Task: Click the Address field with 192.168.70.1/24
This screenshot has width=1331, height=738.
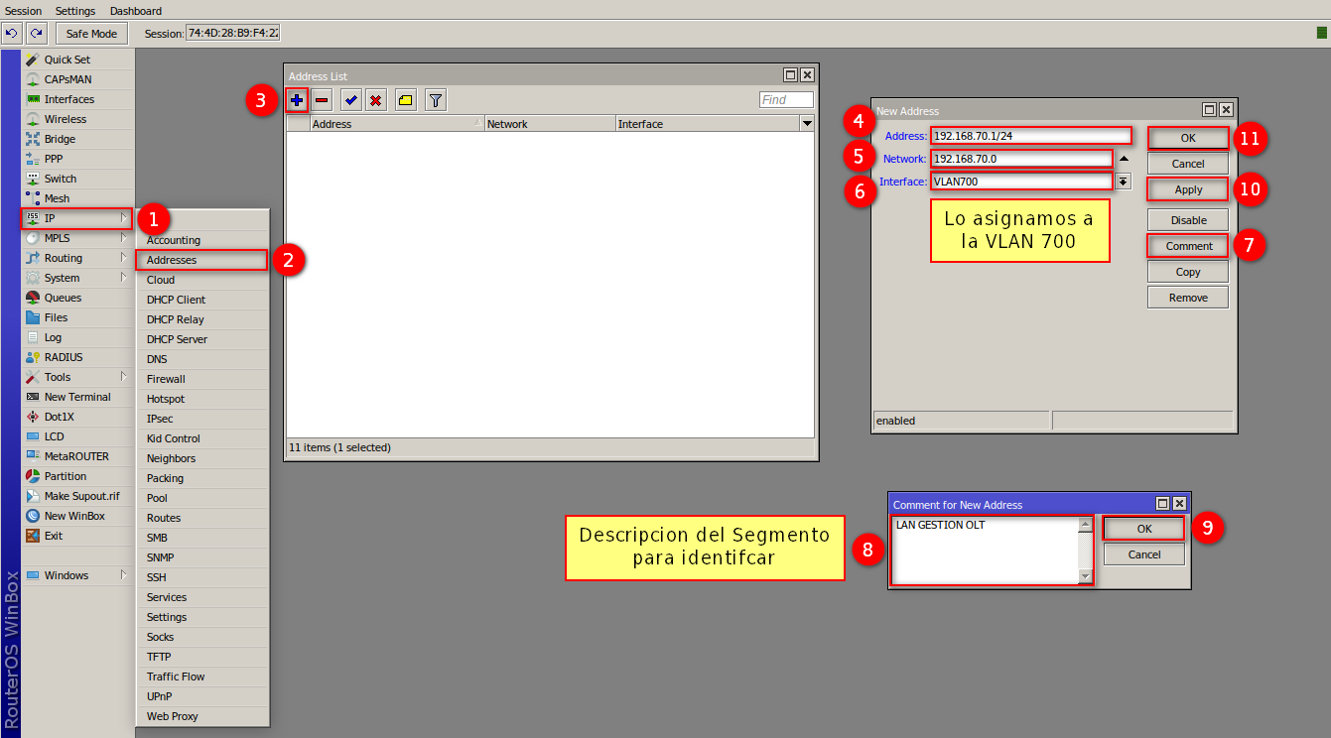Action: (x=1030, y=136)
